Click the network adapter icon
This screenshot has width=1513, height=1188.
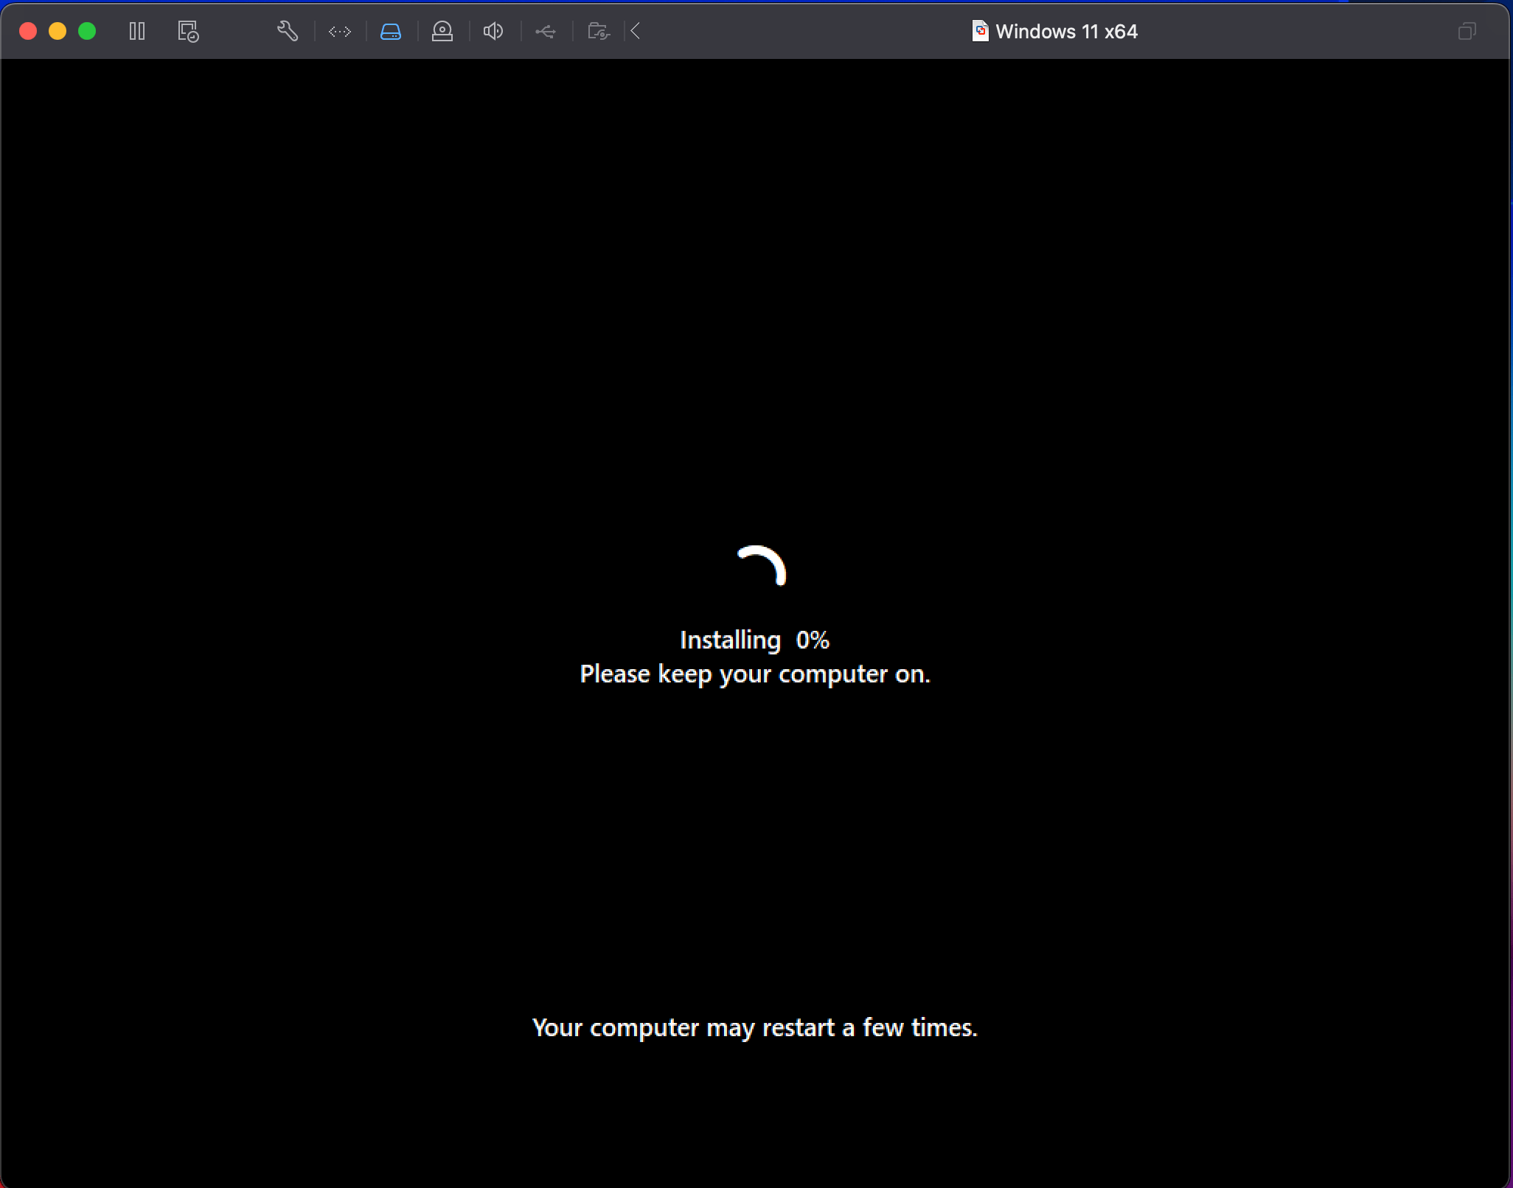(x=340, y=31)
